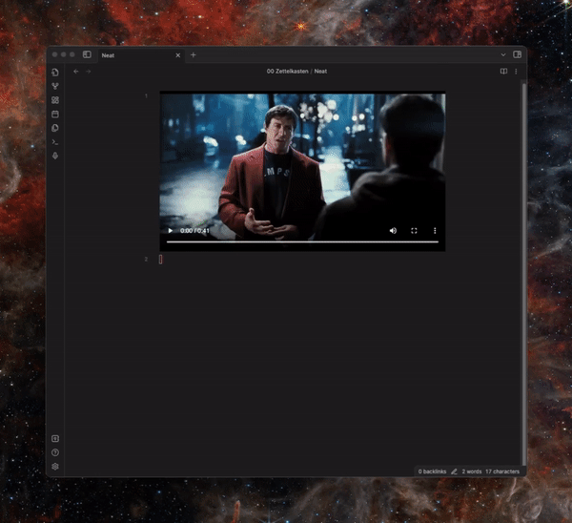572x523 pixels.
Task: Open the video player more options
Action: coord(435,230)
